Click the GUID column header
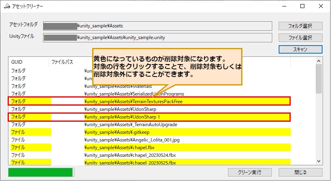 pyautogui.click(x=29, y=62)
